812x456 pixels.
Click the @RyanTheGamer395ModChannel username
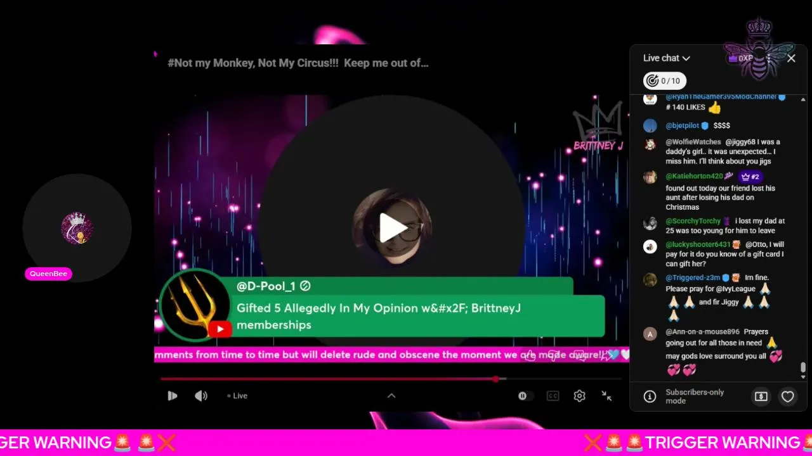point(721,97)
